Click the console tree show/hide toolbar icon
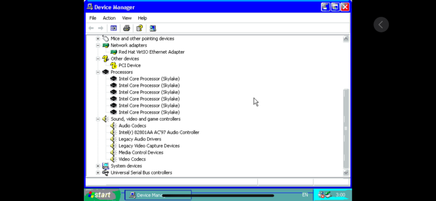The height and width of the screenshot is (201, 436). pyautogui.click(x=113, y=28)
